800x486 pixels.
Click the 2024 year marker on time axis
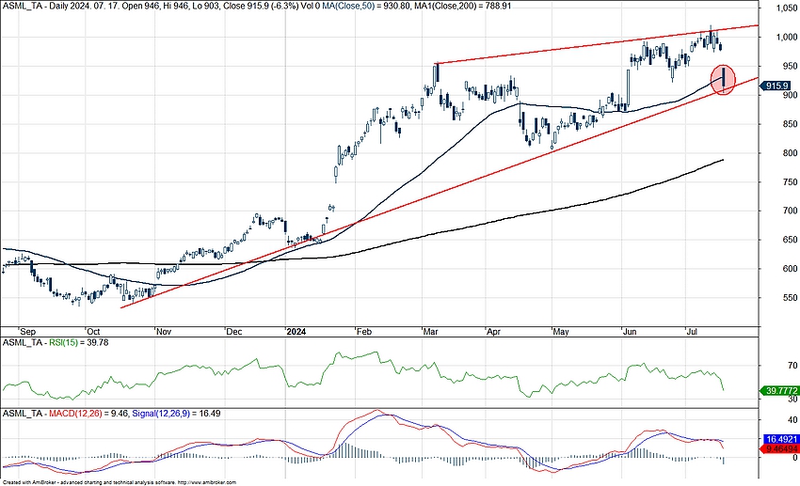coord(296,331)
